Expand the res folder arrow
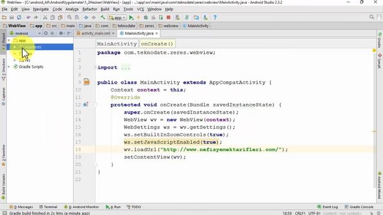Screen dimensions: 383x215 [x=14, y=60]
